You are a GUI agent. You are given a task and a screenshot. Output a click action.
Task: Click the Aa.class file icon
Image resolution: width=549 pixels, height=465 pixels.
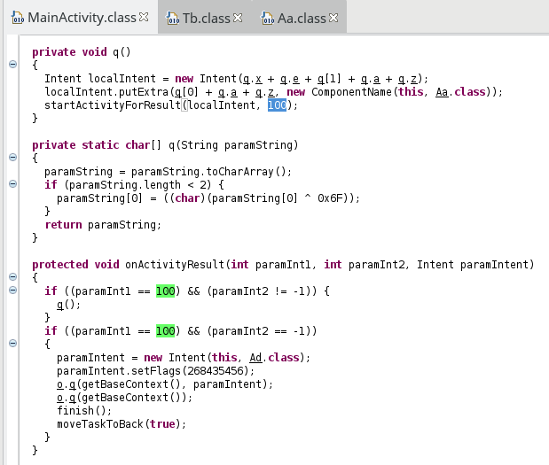[x=268, y=19]
